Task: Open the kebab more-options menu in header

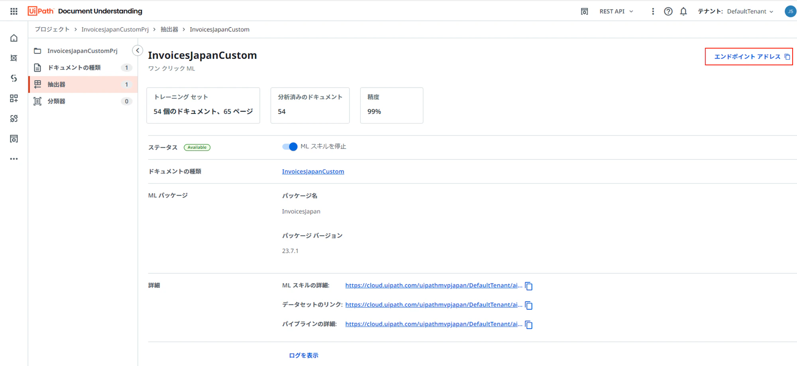Action: coord(653,11)
